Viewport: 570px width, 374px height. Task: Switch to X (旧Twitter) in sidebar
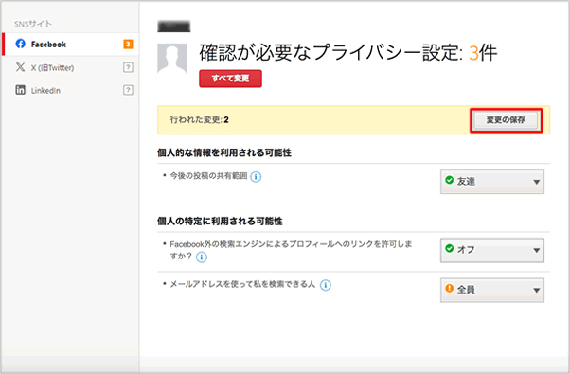[70, 67]
